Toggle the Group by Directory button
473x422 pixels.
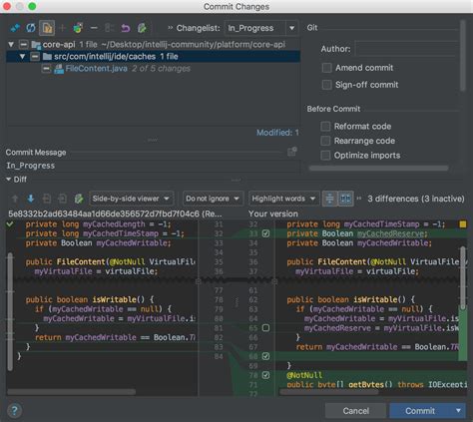[47, 28]
